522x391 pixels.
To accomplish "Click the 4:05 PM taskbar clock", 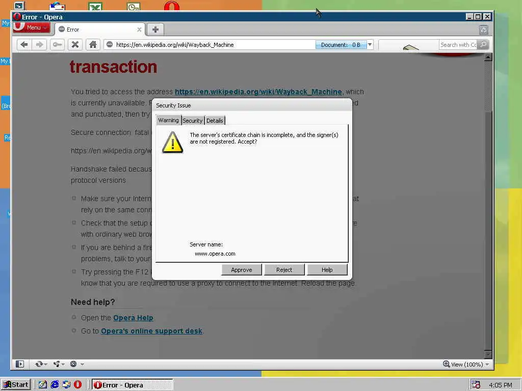I will point(501,385).
